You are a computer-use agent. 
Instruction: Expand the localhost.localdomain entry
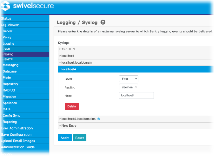coord(136,62)
